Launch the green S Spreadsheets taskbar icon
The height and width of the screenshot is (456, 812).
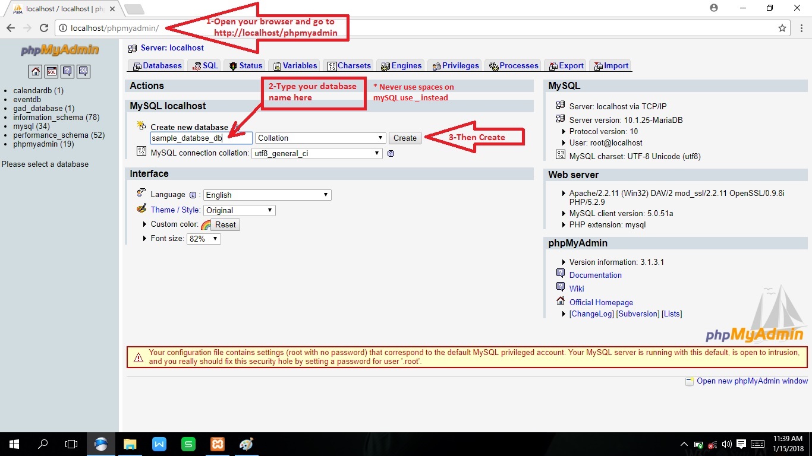(x=188, y=444)
